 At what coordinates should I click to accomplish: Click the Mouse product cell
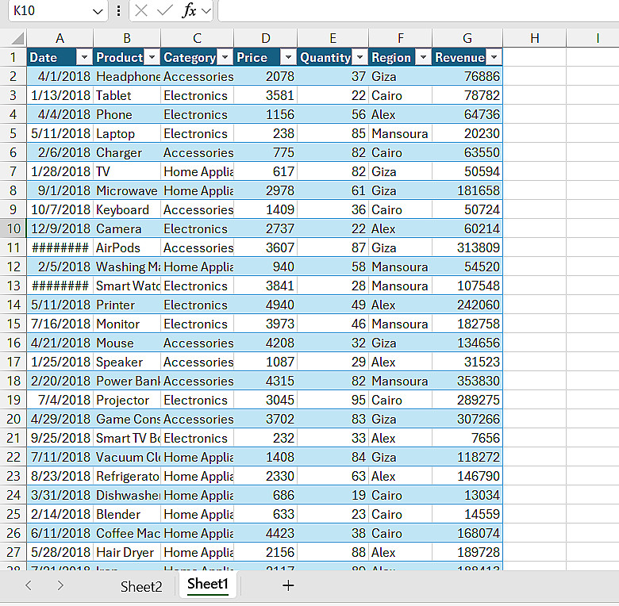(127, 343)
